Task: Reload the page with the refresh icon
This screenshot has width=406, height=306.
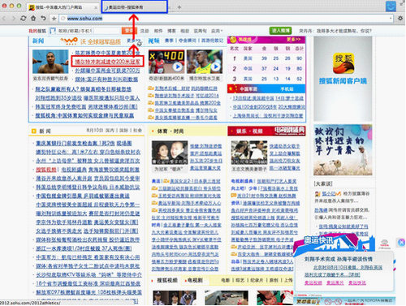Action: pyautogui.click(x=24, y=19)
